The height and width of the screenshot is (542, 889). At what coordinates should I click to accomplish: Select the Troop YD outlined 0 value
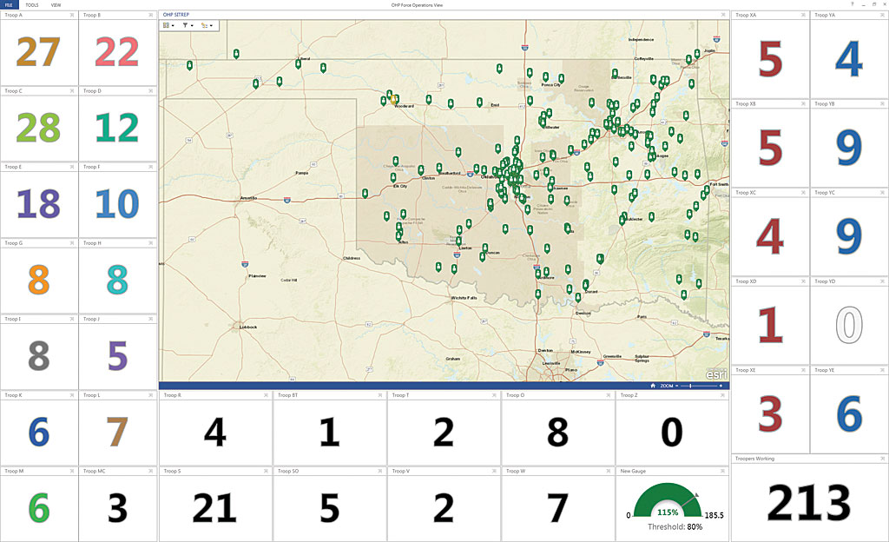coord(849,325)
